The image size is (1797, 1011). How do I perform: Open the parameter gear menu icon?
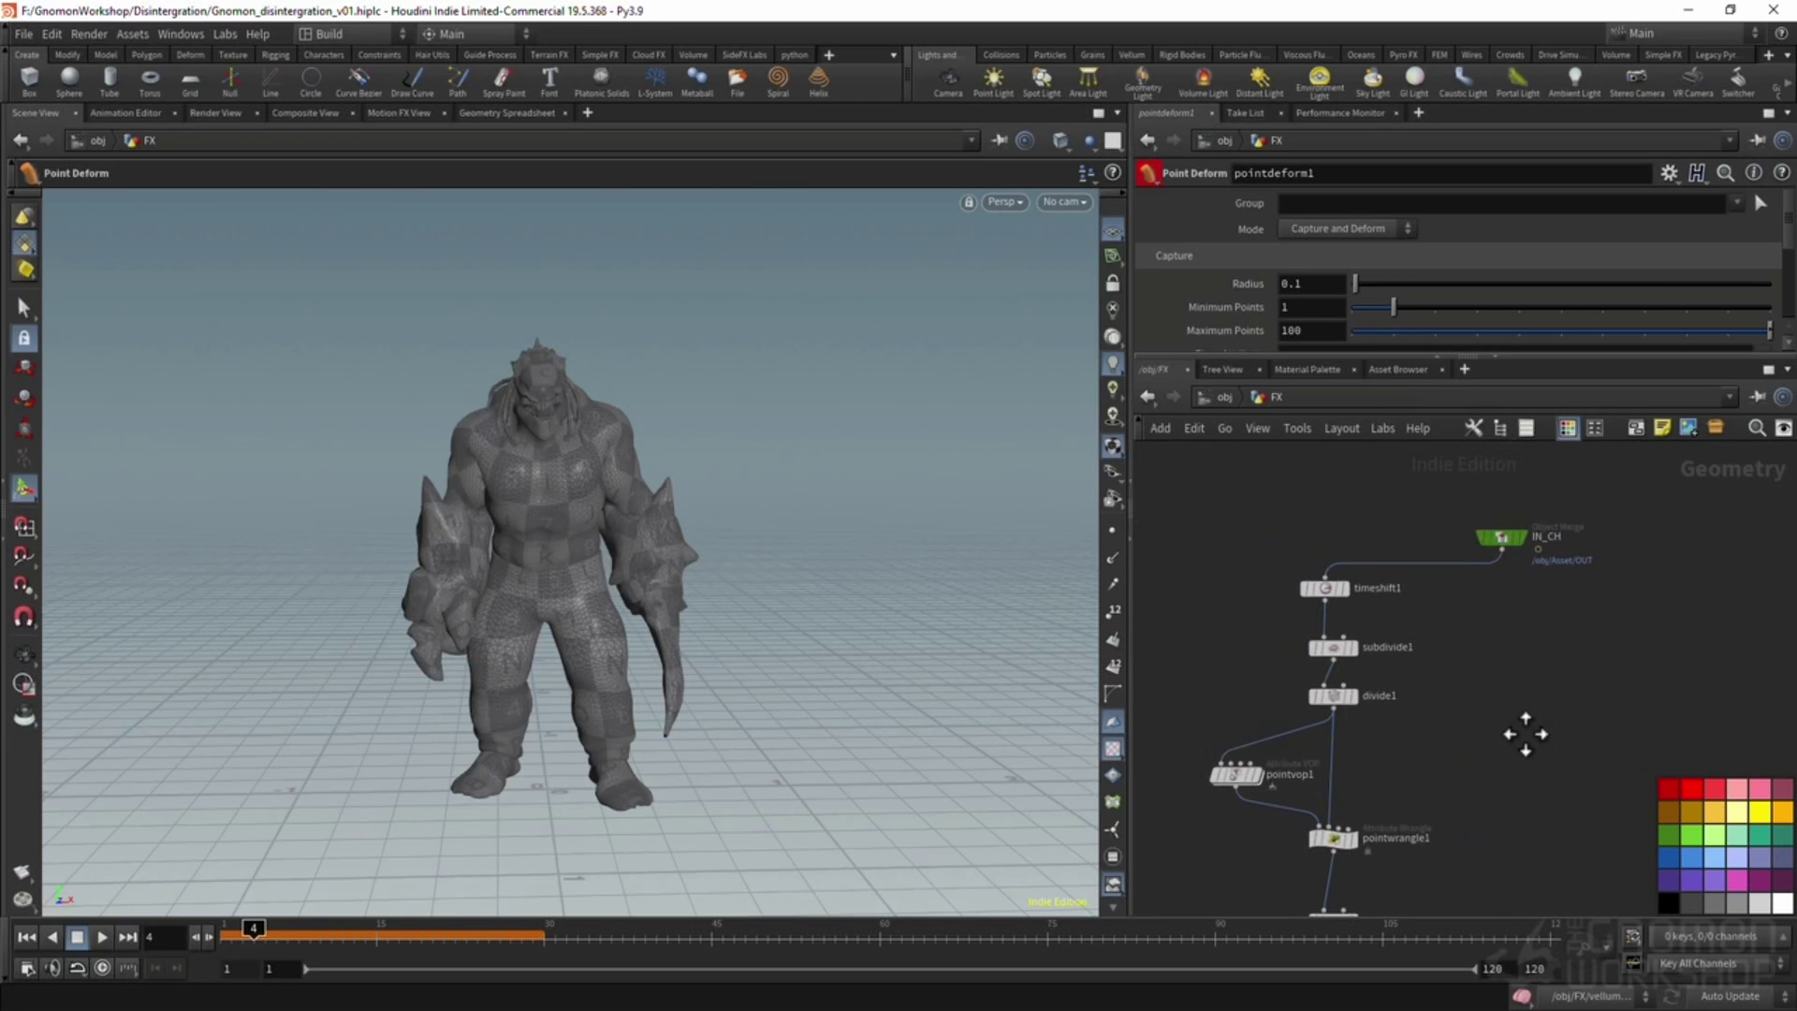[x=1669, y=173]
